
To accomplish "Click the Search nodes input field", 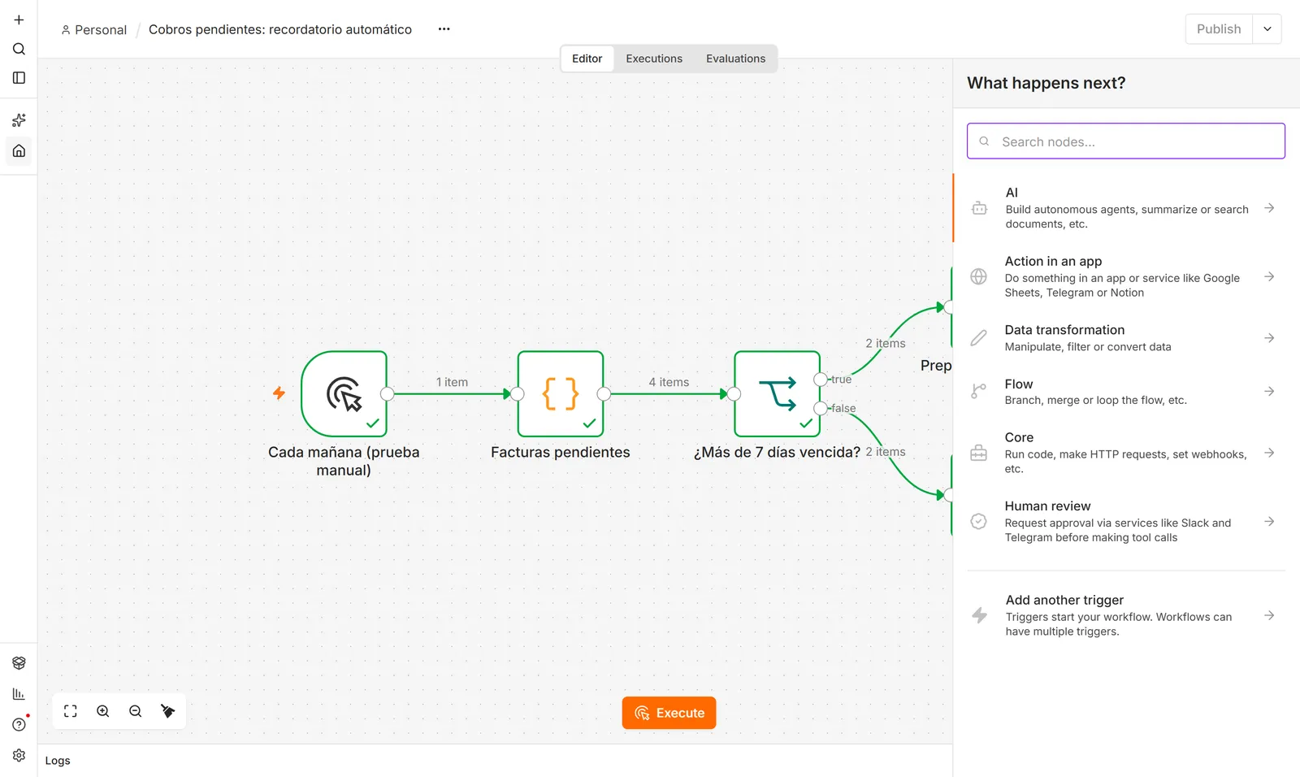I will pyautogui.click(x=1125, y=141).
